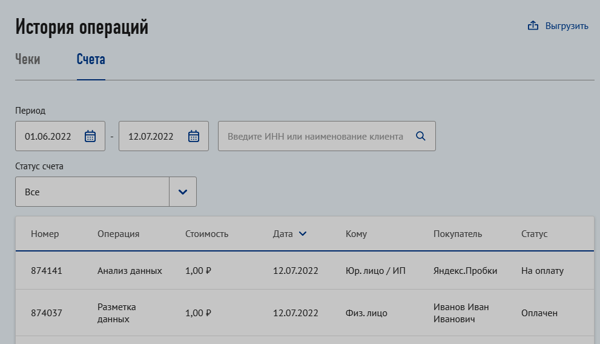Open invoice row 874141

pyautogui.click(x=47, y=271)
